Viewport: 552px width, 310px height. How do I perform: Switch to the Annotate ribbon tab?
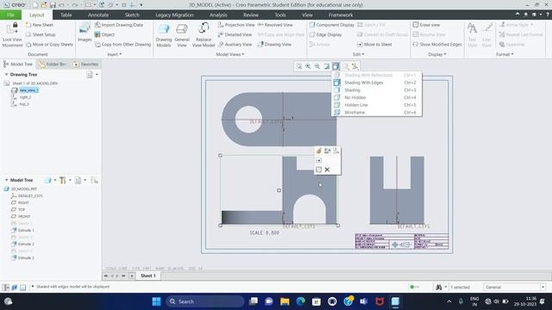[x=98, y=15]
